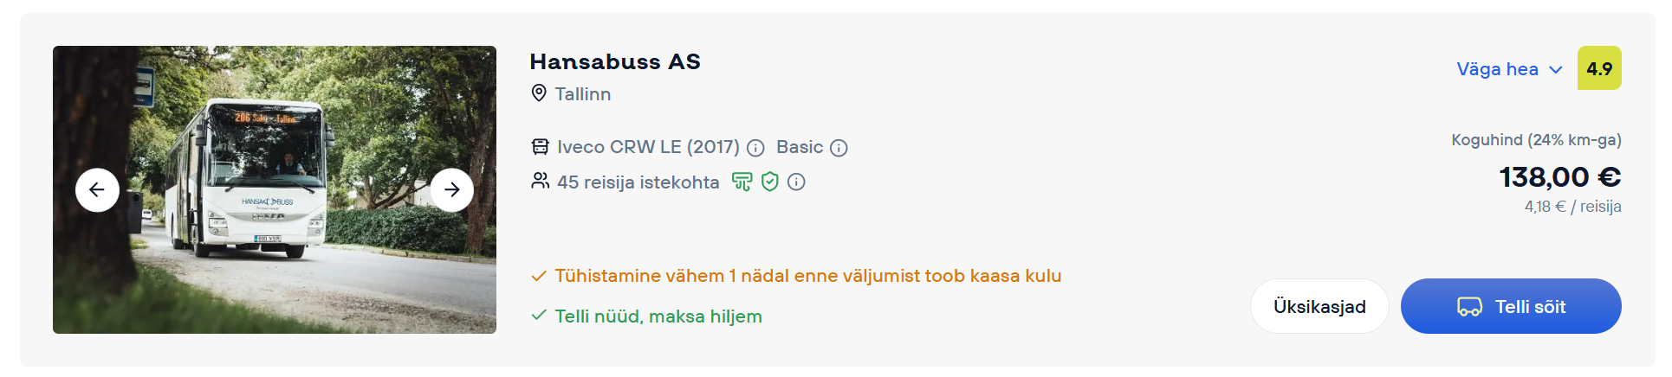
Task: Click the Telli nüüd, maksa hiljem text
Action: pos(658,316)
